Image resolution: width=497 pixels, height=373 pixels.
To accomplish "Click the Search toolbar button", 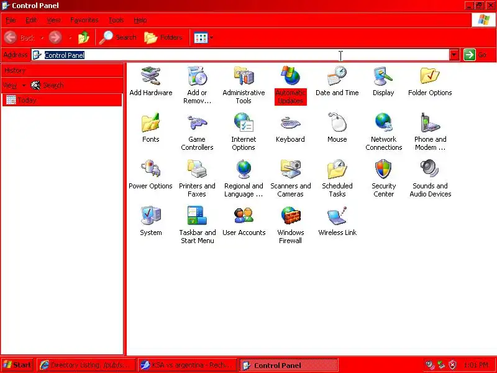I will point(117,37).
